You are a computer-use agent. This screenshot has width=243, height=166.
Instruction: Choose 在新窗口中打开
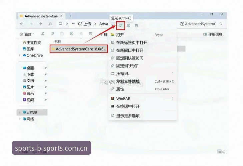tap(143, 50)
